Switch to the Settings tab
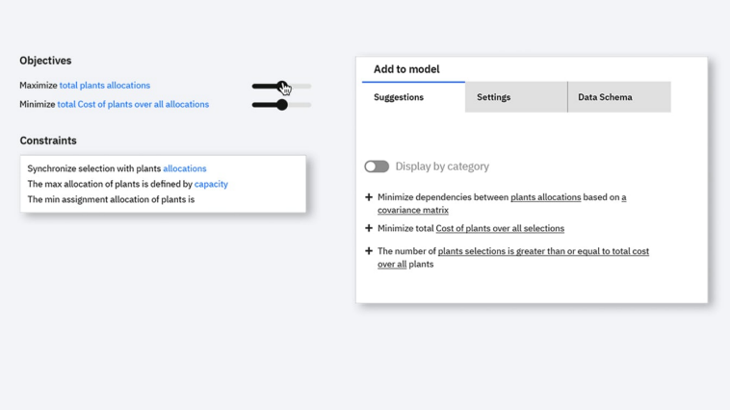Viewport: 730px width, 410px height. [x=516, y=97]
